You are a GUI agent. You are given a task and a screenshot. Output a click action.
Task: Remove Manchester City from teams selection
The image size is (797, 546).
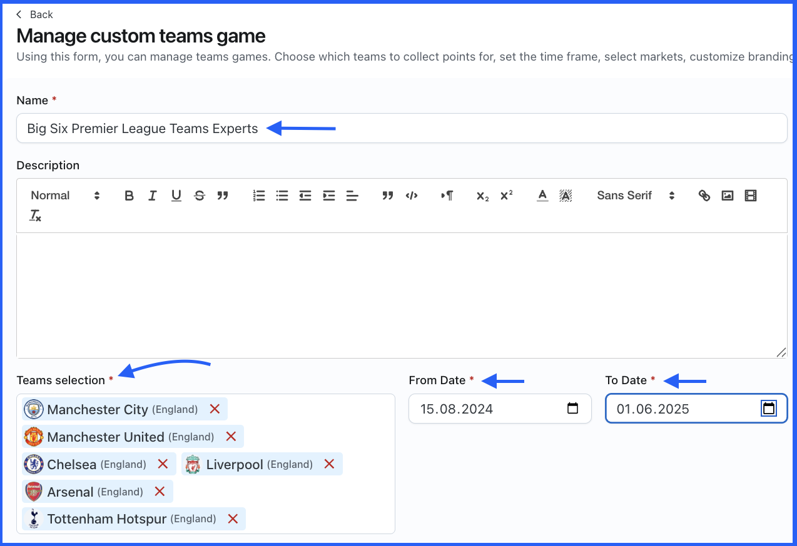pos(215,409)
